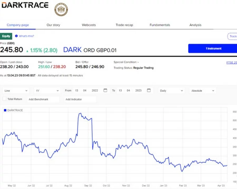Viewport: 237px width, 189px height.
Task: Follow the FTSE 250 link
Action: 231,62
